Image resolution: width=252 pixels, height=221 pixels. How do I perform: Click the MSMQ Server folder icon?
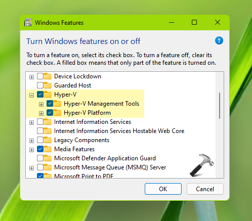[48, 167]
